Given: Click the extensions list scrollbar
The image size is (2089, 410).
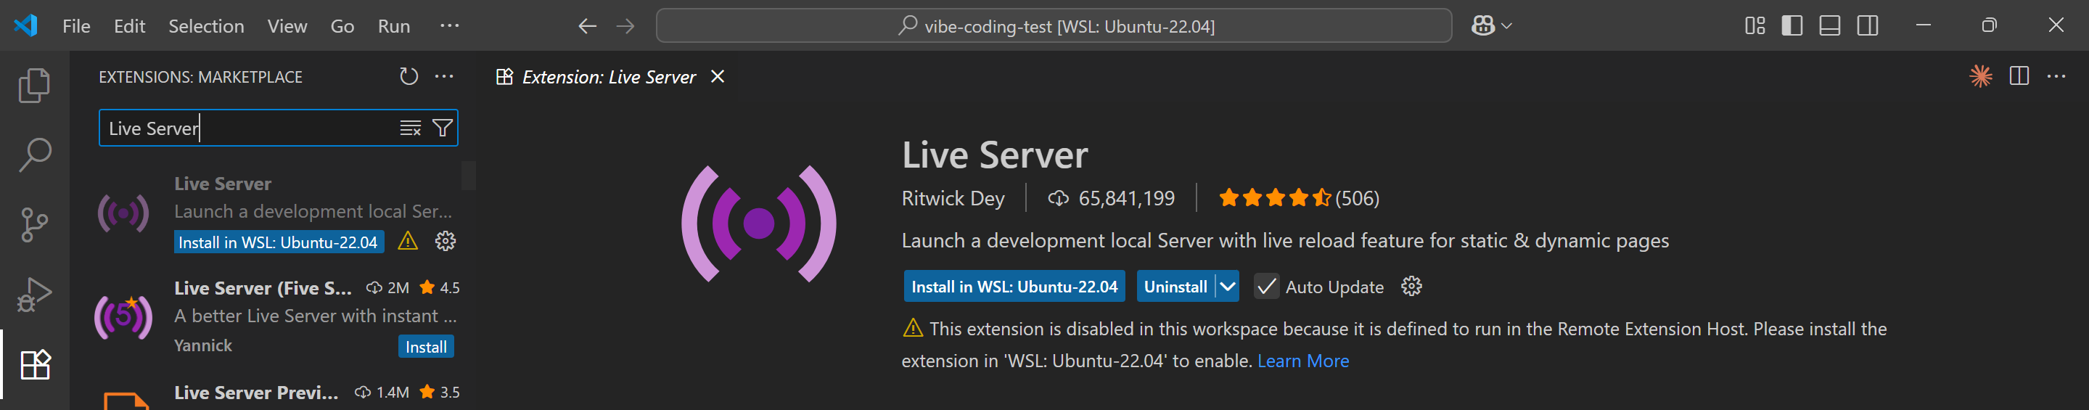Looking at the screenshot, I should coord(469,176).
